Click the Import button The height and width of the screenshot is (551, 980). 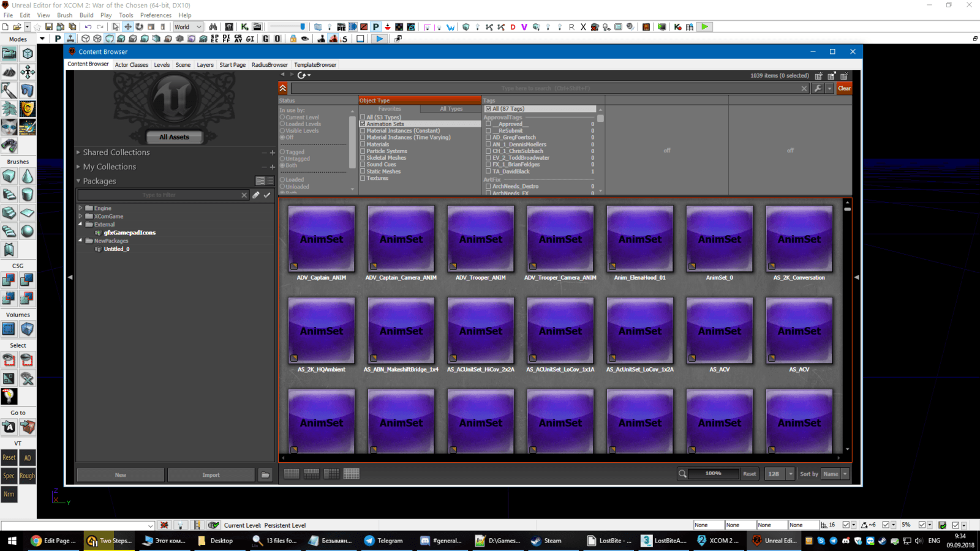coord(211,475)
